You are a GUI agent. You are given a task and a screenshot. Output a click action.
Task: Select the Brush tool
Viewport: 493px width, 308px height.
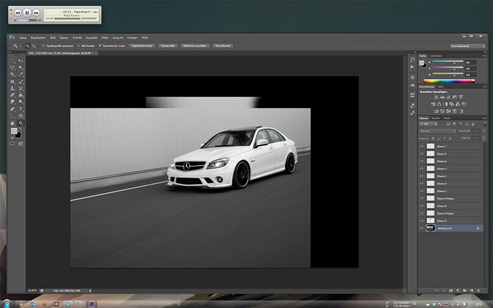(x=21, y=81)
